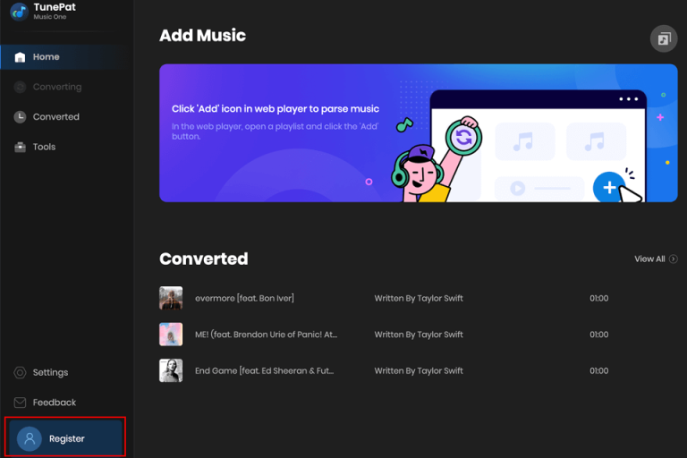687x458 pixels.
Task: Open the music source switcher icon
Action: tap(664, 39)
